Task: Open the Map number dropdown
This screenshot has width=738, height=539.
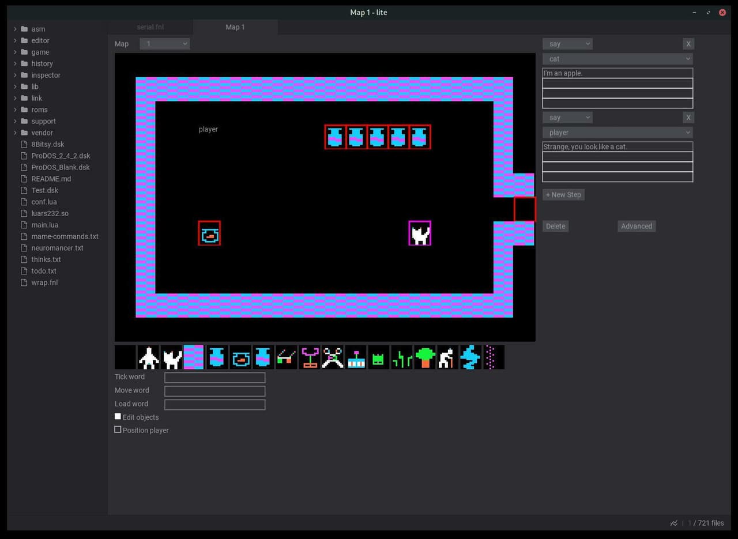Action: click(x=165, y=44)
